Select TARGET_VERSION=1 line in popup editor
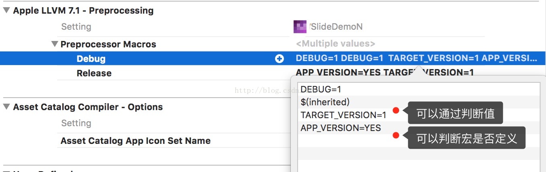The width and height of the screenshot is (546, 172). [343, 115]
